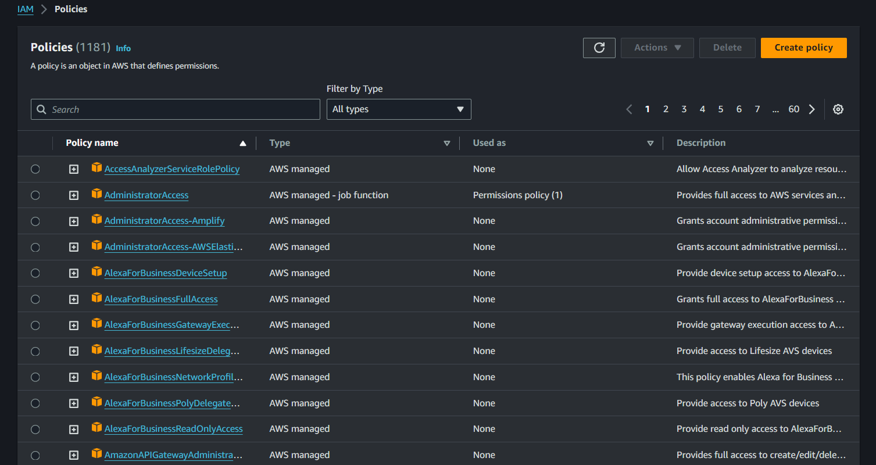Select the AlexaForBusinessLifesizeDeleg… radio button

[35, 351]
